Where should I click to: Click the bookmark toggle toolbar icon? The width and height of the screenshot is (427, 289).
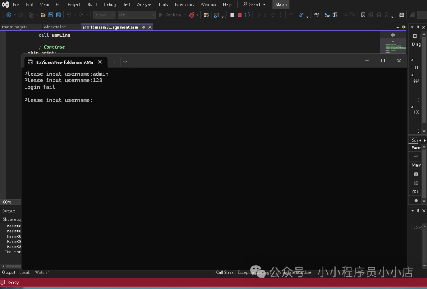pyautogui.click(x=363, y=15)
